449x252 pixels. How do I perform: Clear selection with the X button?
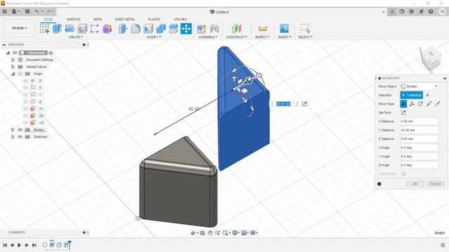pos(427,95)
